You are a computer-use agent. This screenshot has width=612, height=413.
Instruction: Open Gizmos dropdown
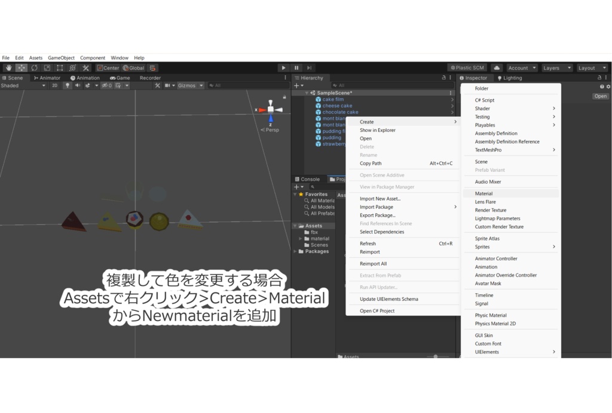pyautogui.click(x=191, y=85)
